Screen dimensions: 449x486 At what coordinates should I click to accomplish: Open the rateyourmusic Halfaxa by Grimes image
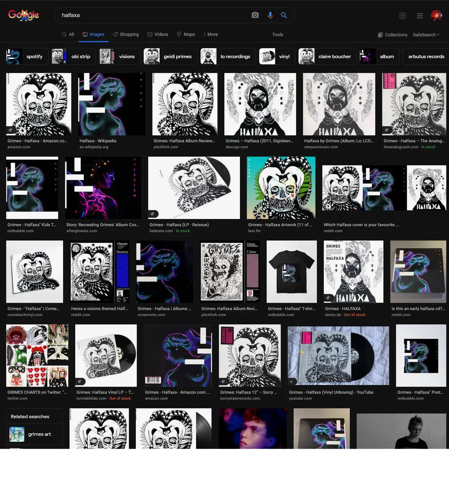[x=339, y=104]
